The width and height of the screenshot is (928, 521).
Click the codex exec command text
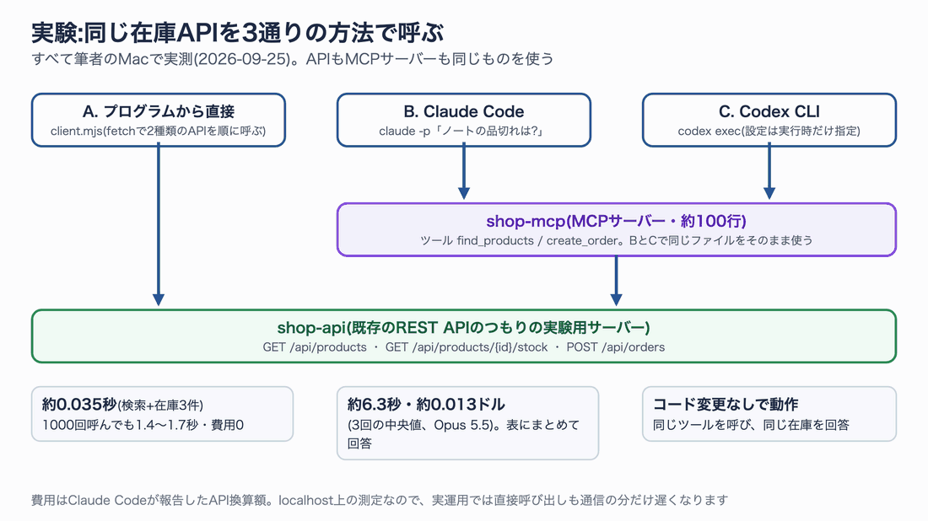tap(769, 132)
